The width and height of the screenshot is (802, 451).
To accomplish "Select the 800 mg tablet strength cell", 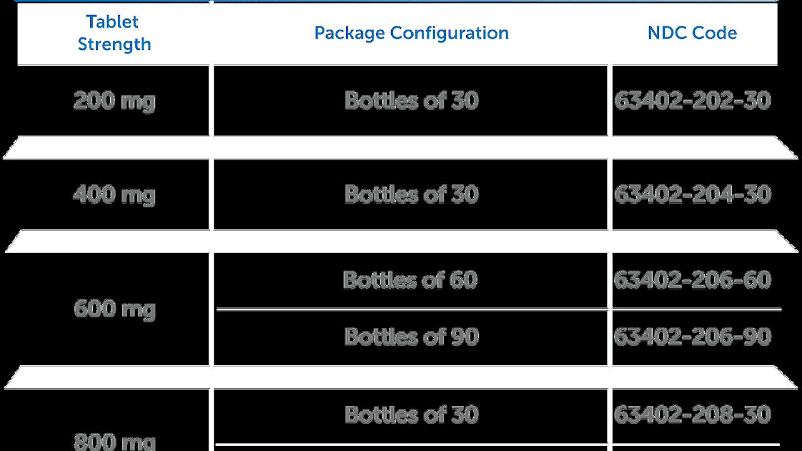I will [x=114, y=441].
